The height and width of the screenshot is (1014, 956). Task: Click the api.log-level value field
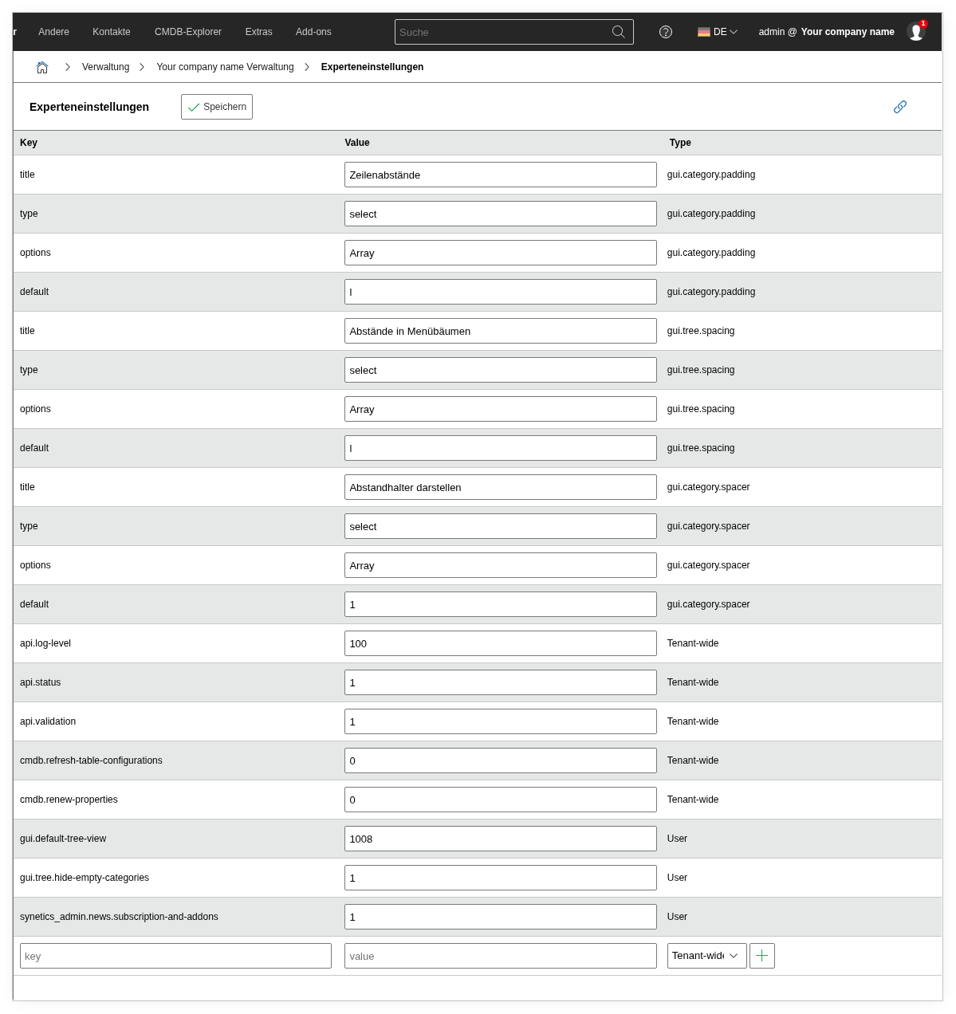tap(500, 643)
